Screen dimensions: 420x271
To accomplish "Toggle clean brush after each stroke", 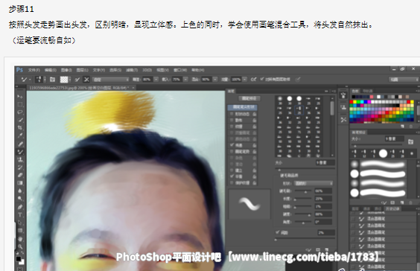I will click(x=86, y=80).
